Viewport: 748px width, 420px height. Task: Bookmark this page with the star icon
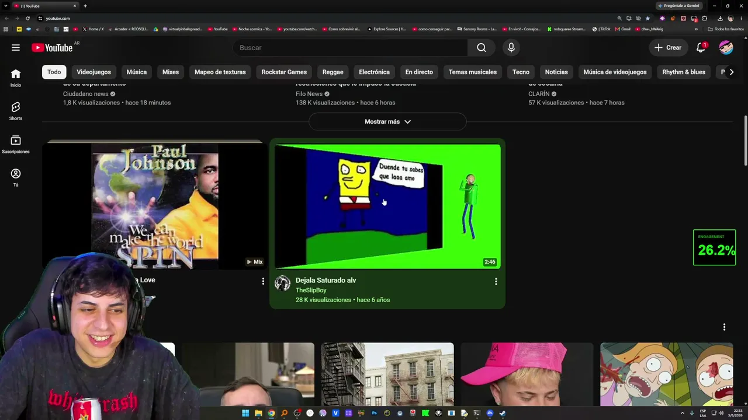(x=647, y=19)
